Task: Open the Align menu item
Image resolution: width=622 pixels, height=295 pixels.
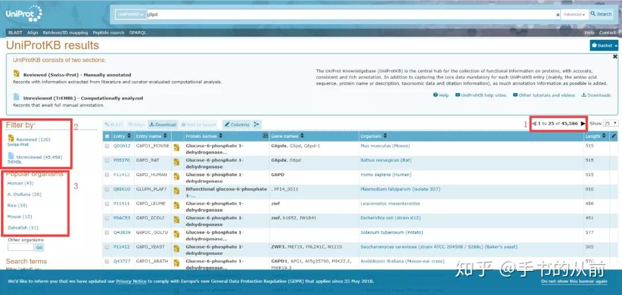Action: (32, 33)
